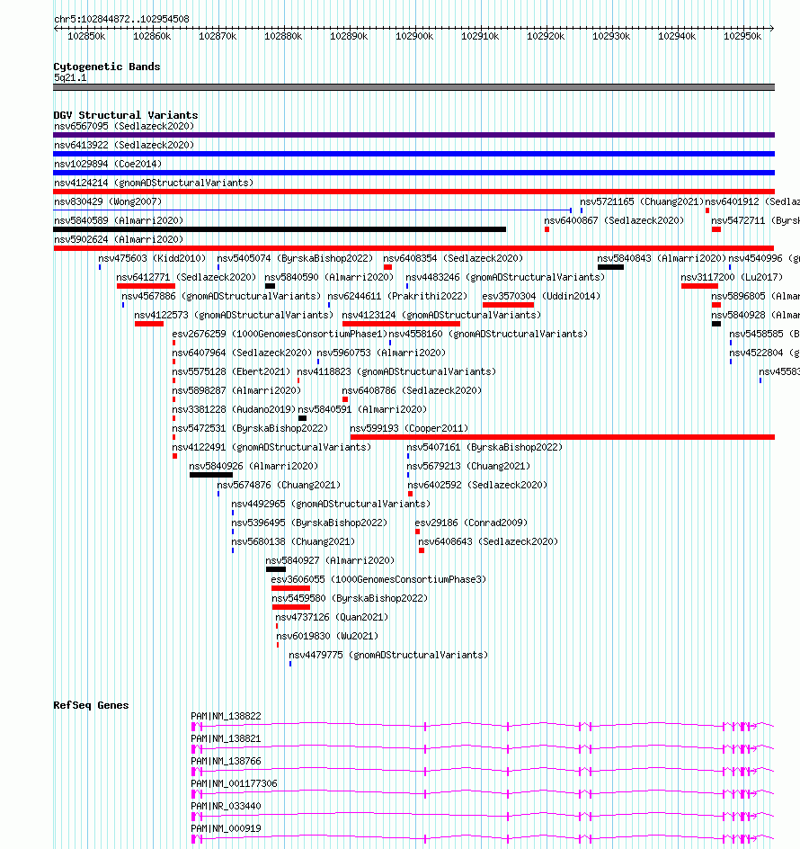
Task: Click the PAM|NM_138822 transcript label
Action: (227, 716)
